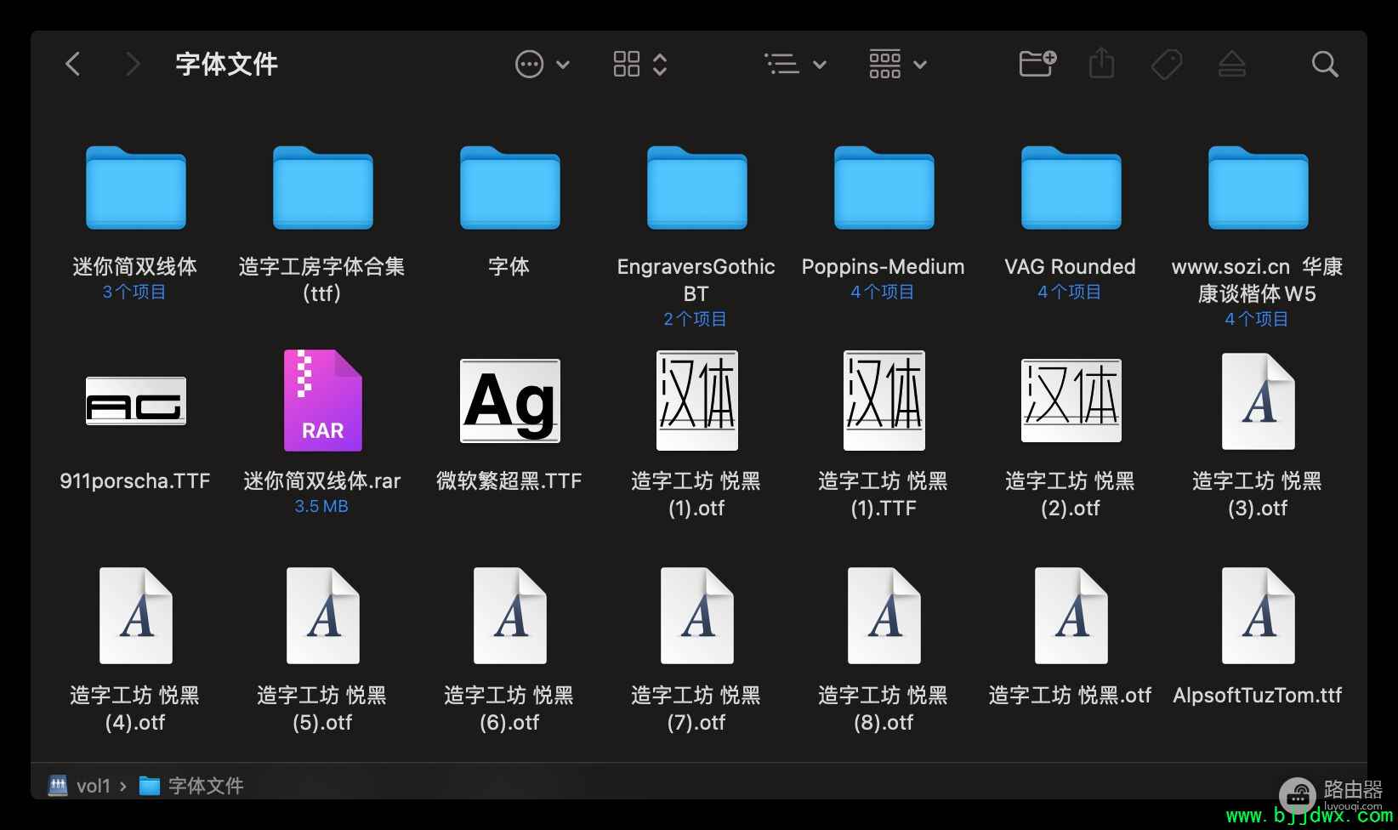
Task: Select 造字工坊 悦黑(5).otf file
Action: 323,615
